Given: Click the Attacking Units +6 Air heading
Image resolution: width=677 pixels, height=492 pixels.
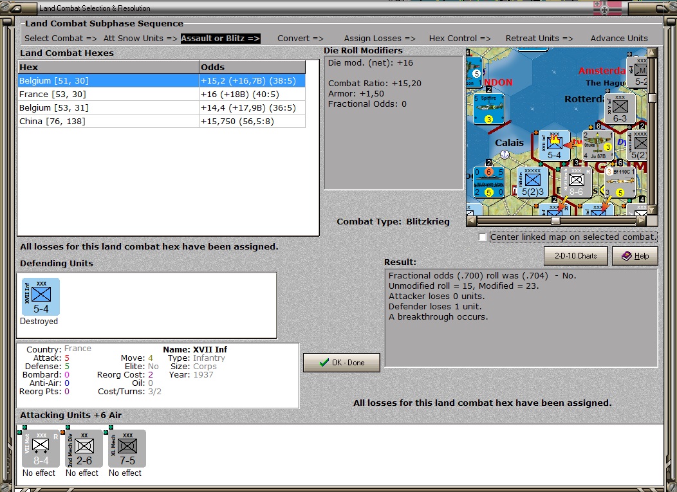Looking at the screenshot, I should (71, 415).
